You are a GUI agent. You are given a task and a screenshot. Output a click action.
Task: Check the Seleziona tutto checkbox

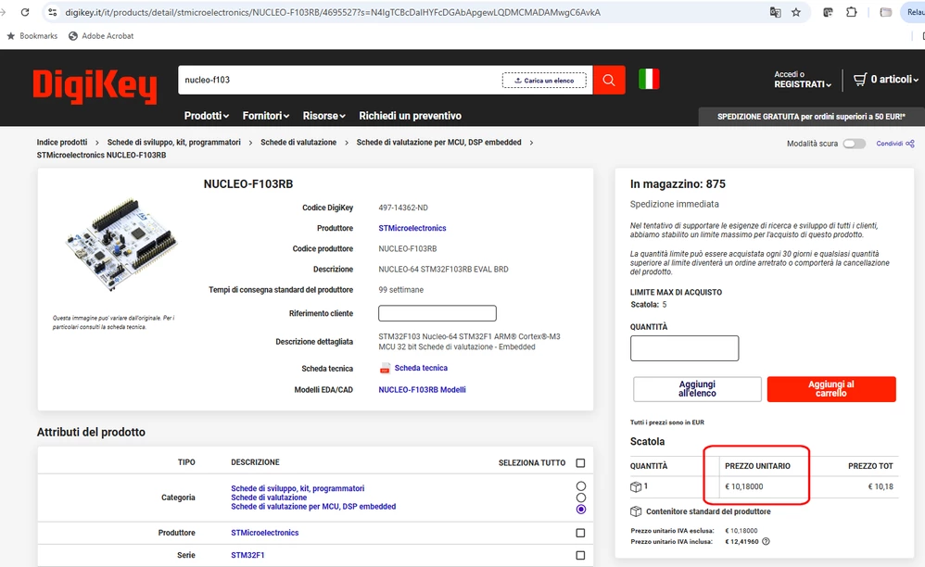click(580, 462)
